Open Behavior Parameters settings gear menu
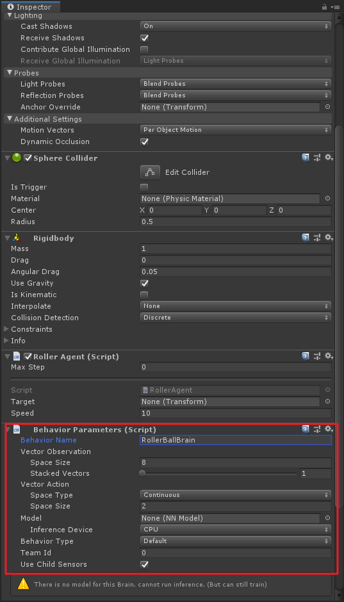 coord(328,429)
